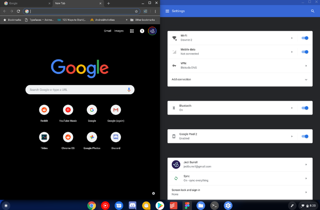Open Other bookmarks folder
This screenshot has width=320, height=210.
click(x=143, y=20)
